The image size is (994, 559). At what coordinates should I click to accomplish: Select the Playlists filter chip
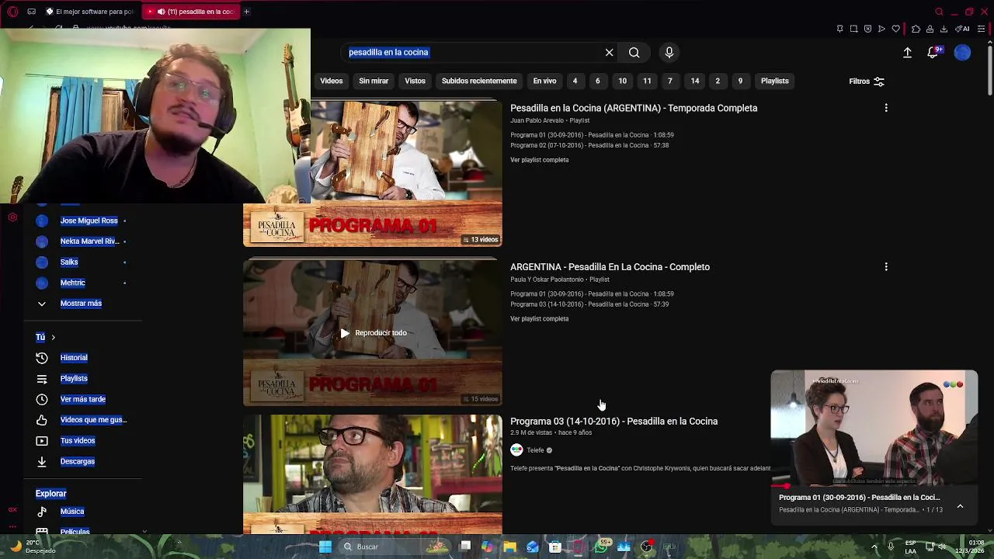pyautogui.click(x=775, y=81)
